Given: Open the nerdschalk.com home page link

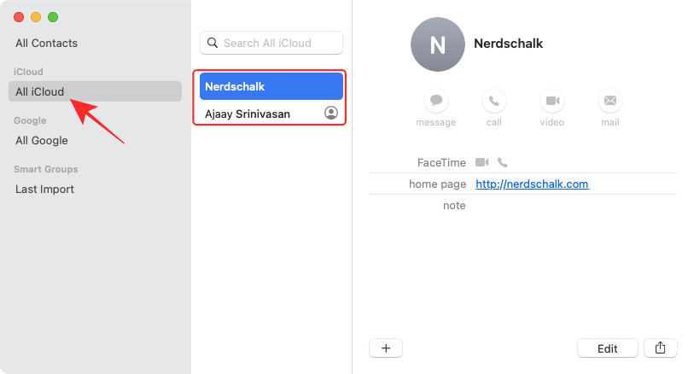Looking at the screenshot, I should pos(532,184).
